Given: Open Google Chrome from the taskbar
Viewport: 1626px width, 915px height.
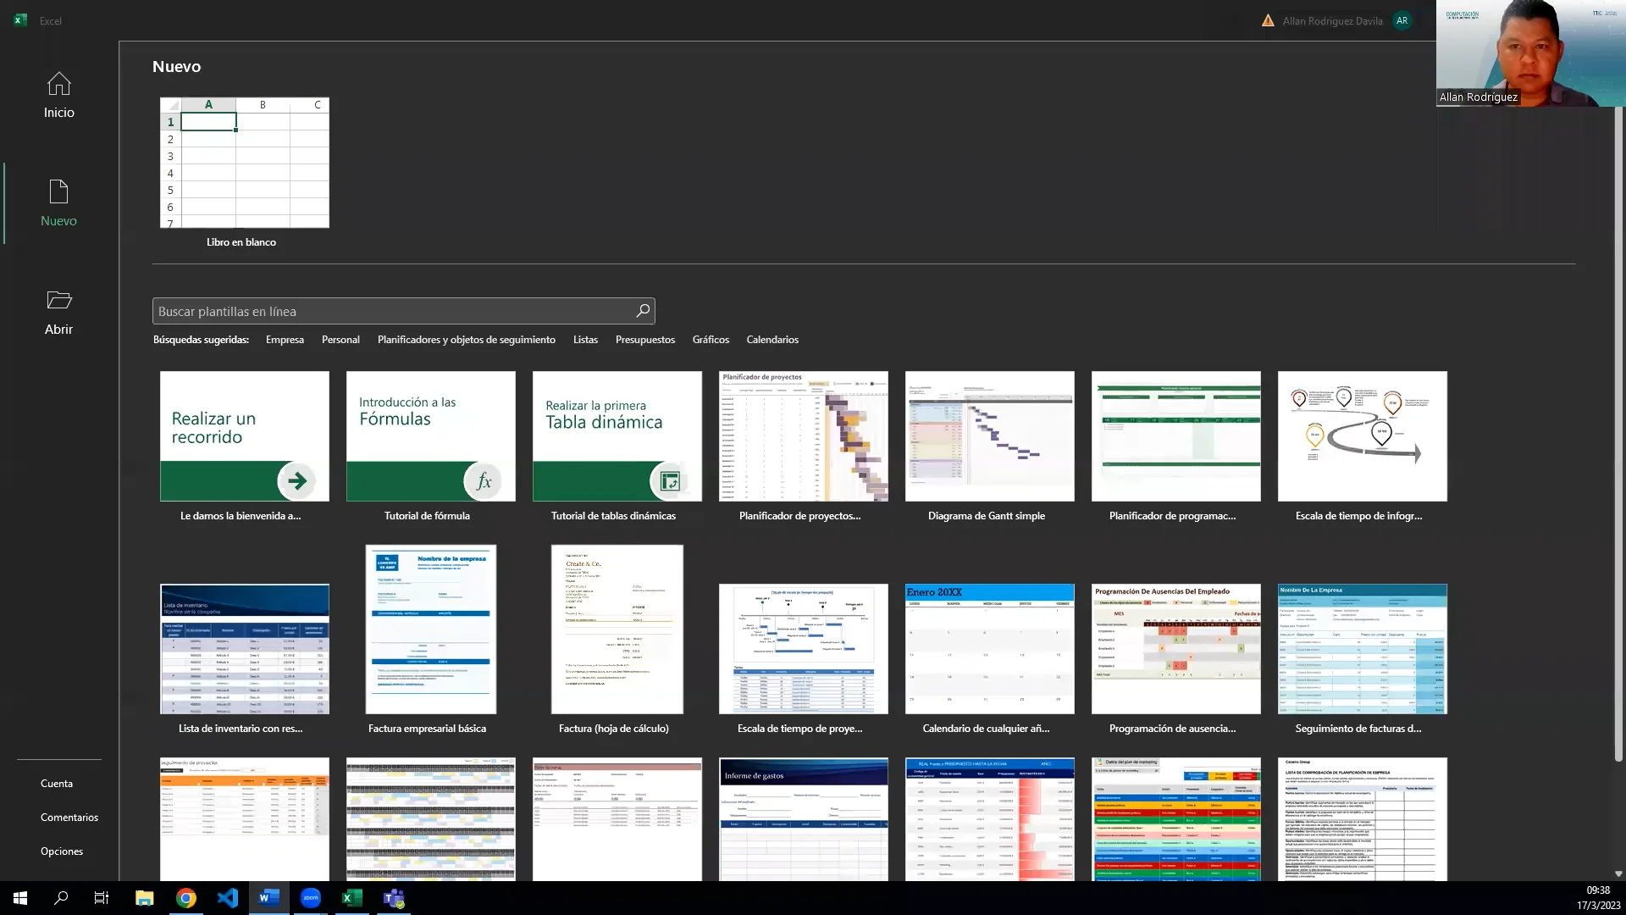Looking at the screenshot, I should (185, 898).
